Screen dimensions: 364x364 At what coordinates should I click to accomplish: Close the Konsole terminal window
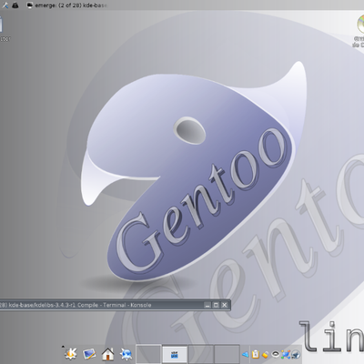(225, 305)
